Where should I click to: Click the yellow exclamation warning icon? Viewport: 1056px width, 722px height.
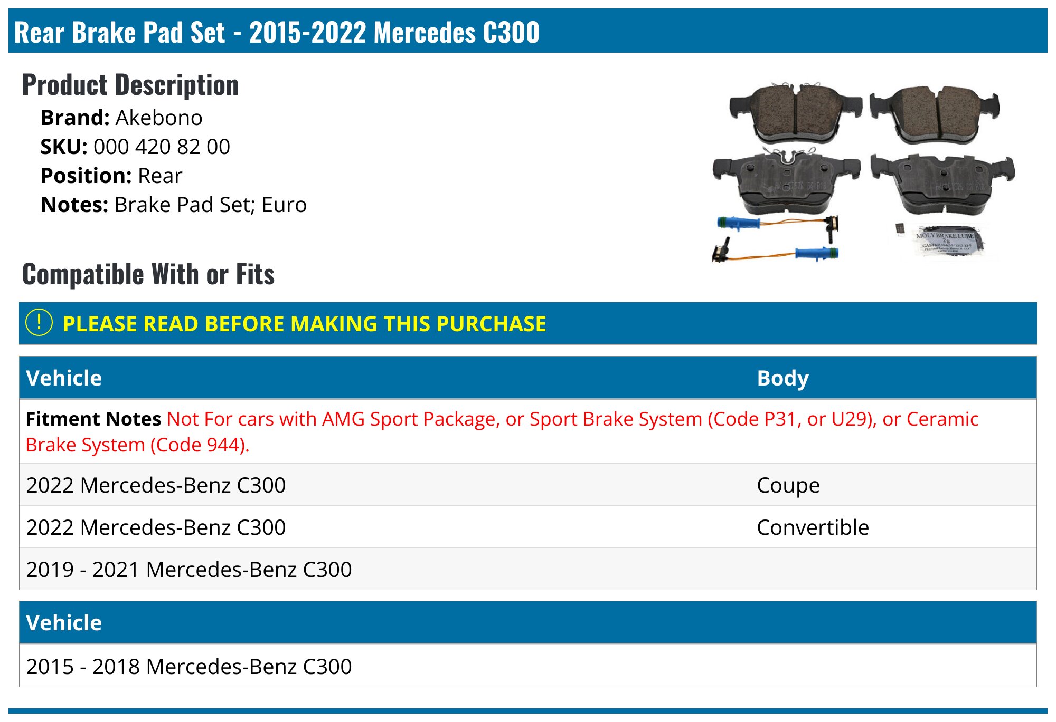39,323
